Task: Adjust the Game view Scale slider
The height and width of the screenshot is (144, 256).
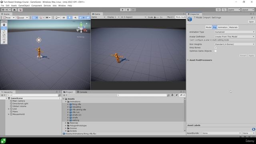Action: pyautogui.click(x=156, y=17)
